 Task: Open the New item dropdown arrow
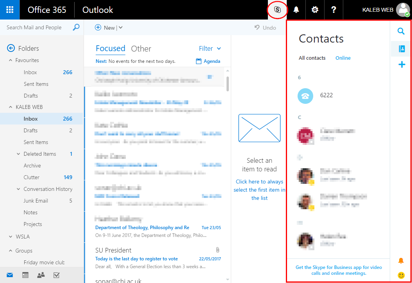121,28
